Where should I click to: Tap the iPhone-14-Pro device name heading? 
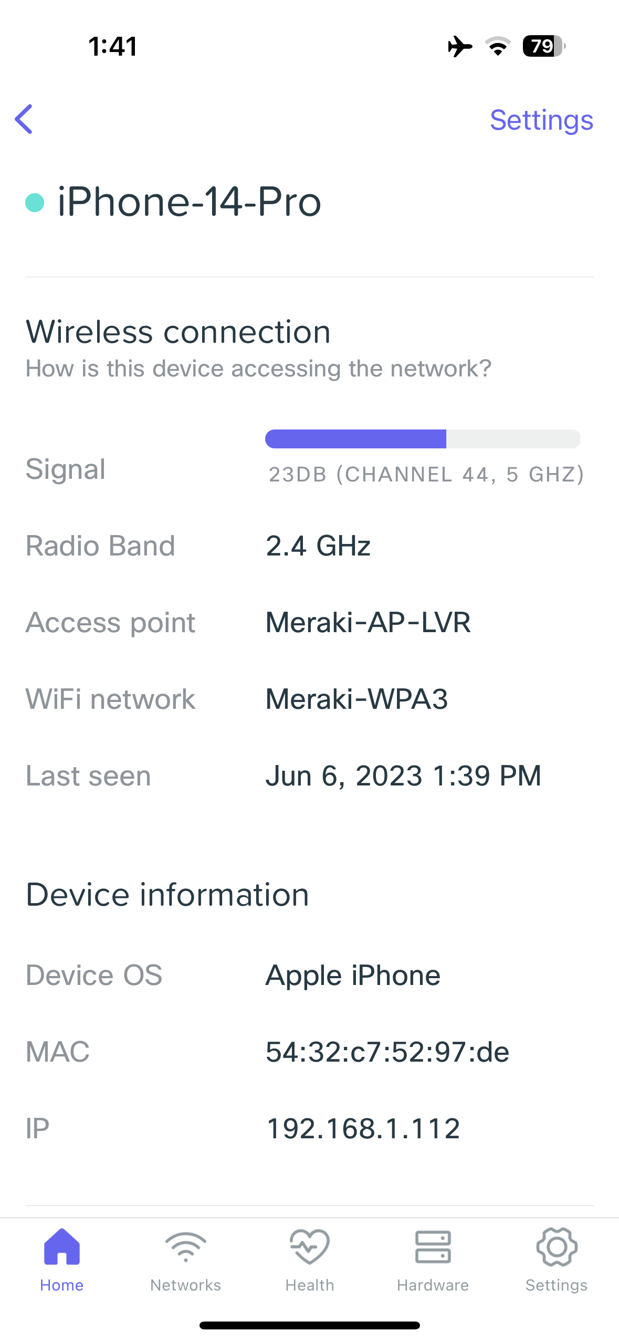point(189,203)
